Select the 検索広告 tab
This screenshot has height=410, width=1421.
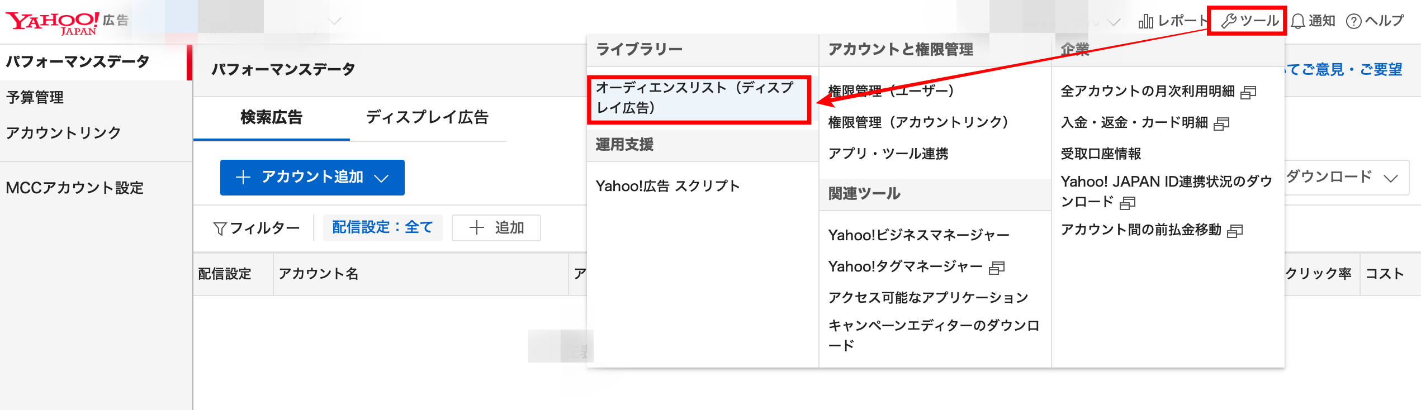271,117
